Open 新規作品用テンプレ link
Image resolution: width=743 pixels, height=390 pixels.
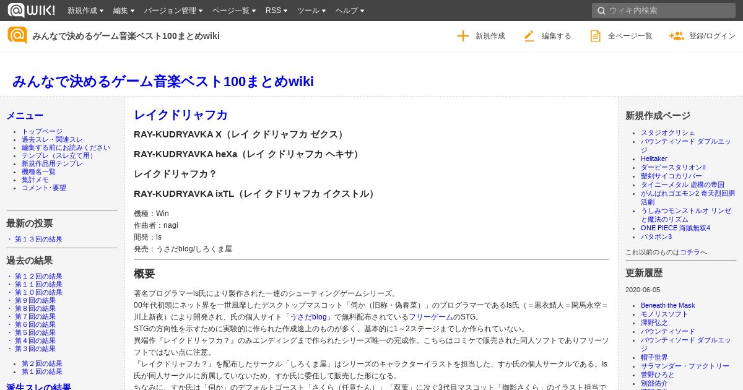[52, 163]
